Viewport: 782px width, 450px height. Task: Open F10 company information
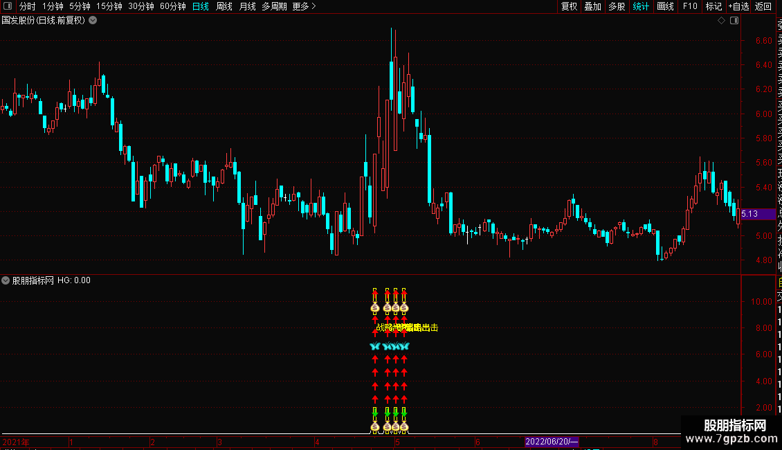click(690, 6)
